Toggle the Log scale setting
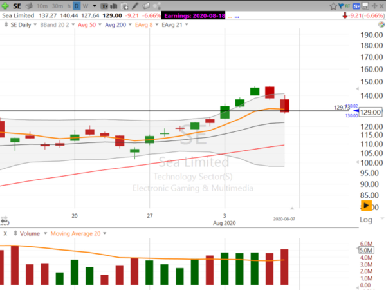This screenshot has width=386, height=290. (367, 220)
